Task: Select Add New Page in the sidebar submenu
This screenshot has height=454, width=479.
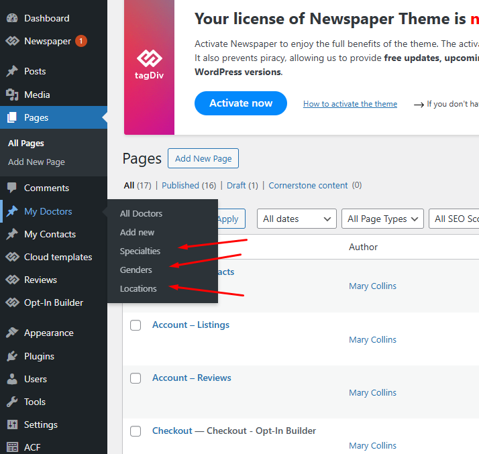Action: (x=36, y=162)
